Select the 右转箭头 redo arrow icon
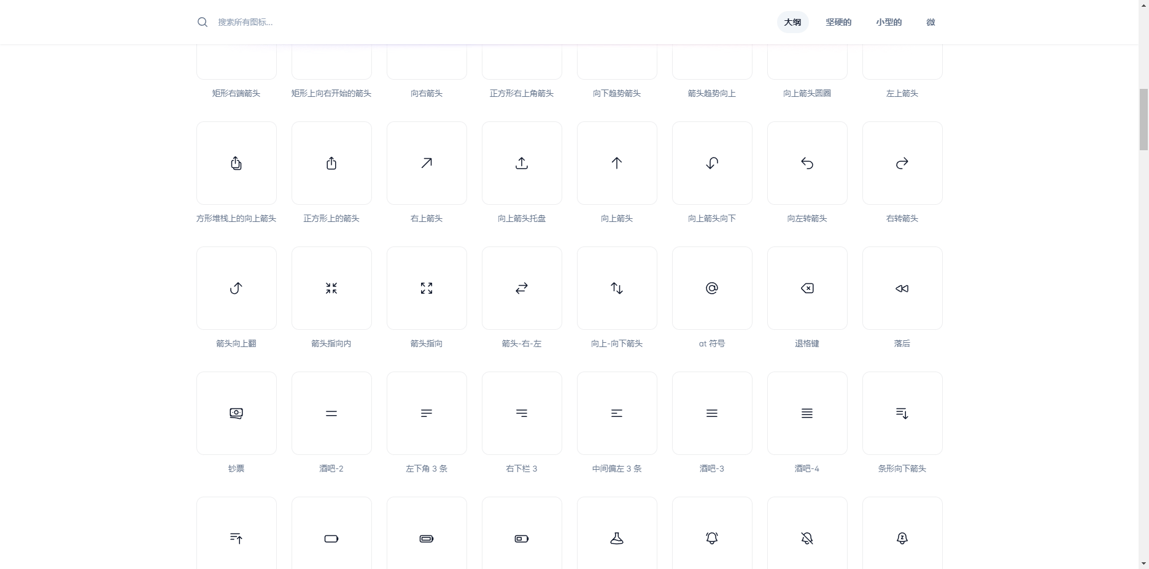The image size is (1149, 569). pos(902,163)
